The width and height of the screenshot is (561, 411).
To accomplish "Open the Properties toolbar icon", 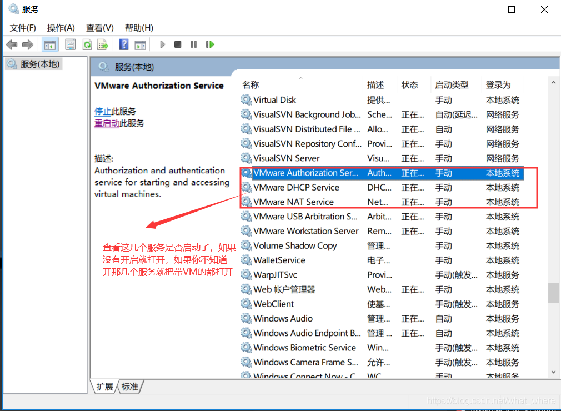I will [71, 45].
